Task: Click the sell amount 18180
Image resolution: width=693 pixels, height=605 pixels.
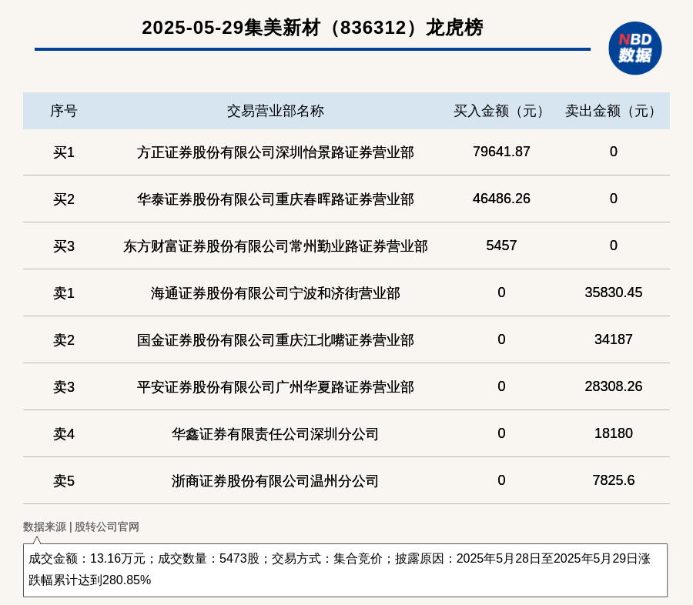Action: pyautogui.click(x=614, y=433)
